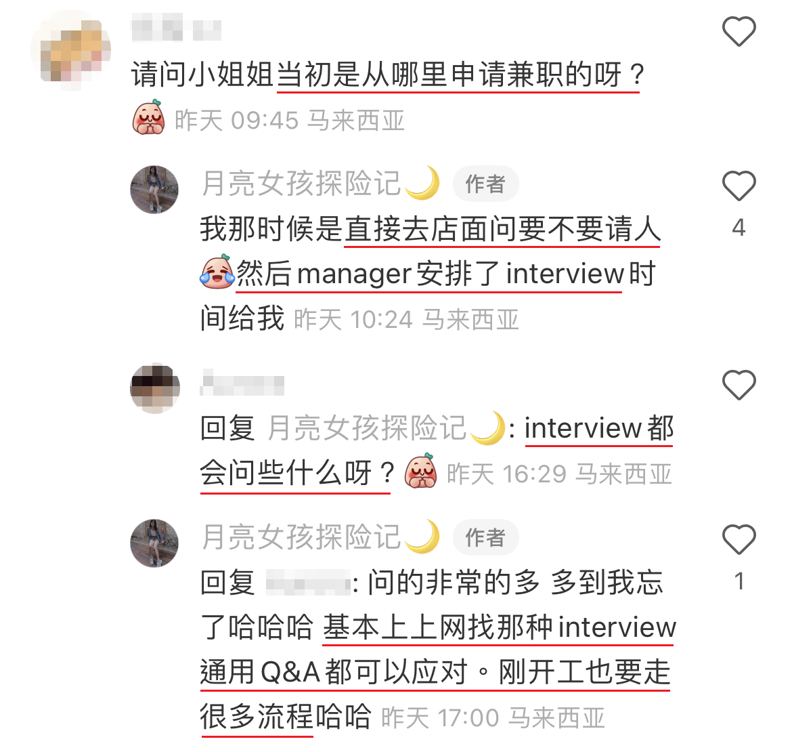The image size is (792, 752).
Task: Tap the 月亮女孩探险记 mention after 回复
Action: pos(386,428)
